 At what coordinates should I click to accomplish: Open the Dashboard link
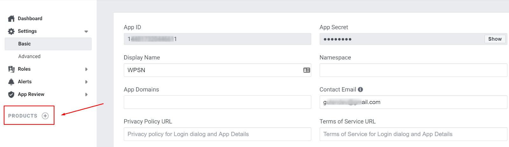point(30,18)
